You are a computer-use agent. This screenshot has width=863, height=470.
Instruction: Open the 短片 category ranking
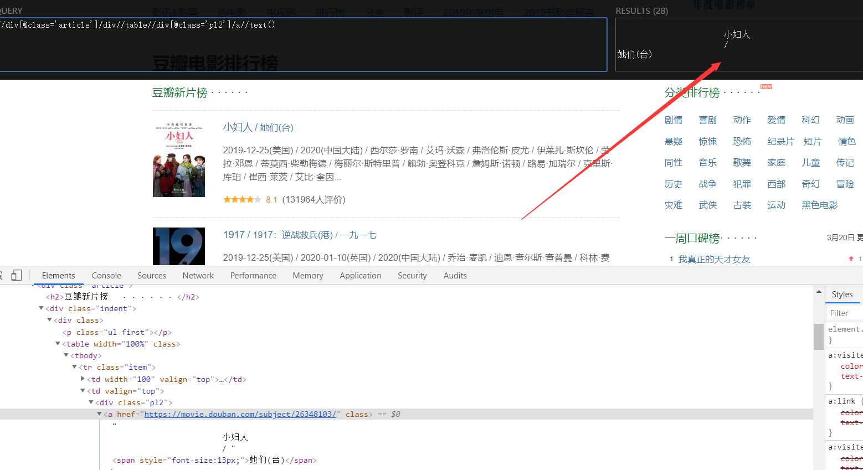point(813,142)
